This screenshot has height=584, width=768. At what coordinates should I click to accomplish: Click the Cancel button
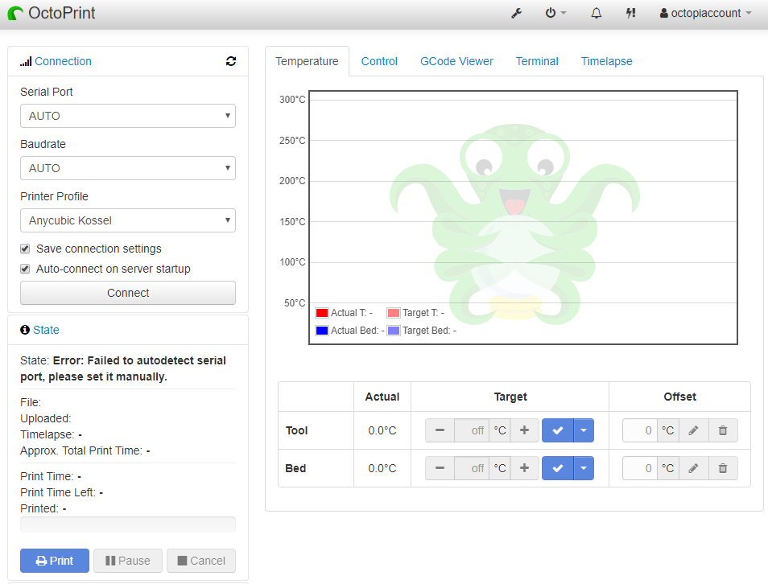(x=201, y=561)
